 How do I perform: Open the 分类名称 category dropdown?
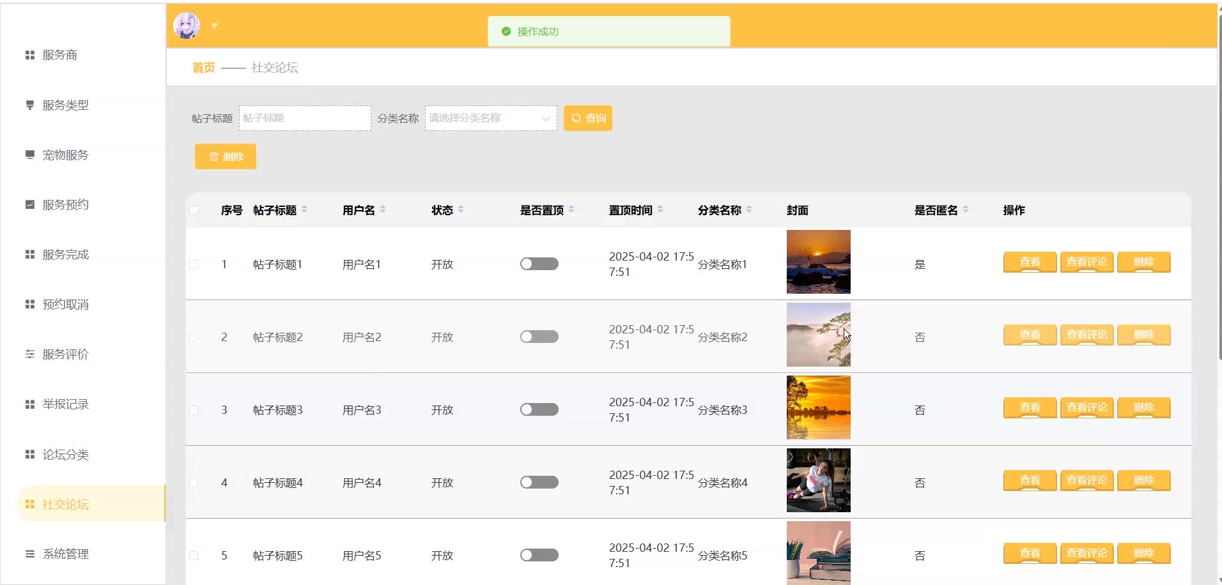490,118
